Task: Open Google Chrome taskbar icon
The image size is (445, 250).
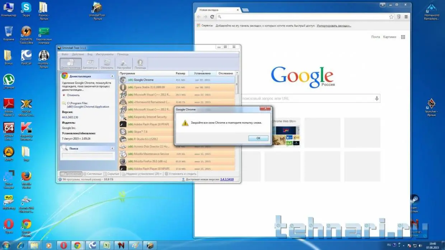Action: [x=77, y=245]
